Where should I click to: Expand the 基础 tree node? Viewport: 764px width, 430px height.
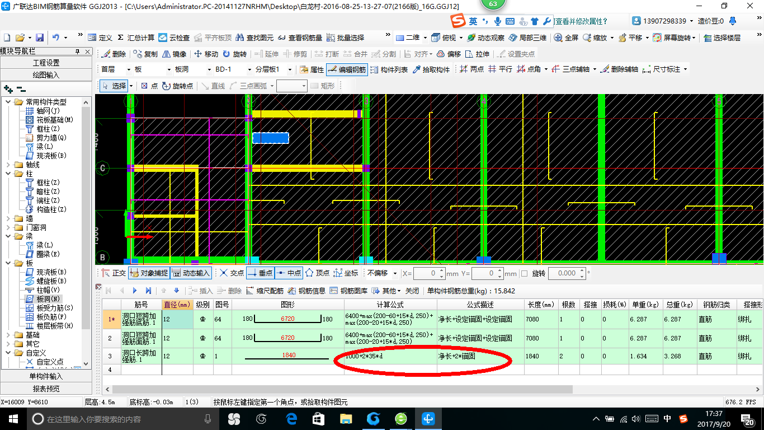click(8, 335)
